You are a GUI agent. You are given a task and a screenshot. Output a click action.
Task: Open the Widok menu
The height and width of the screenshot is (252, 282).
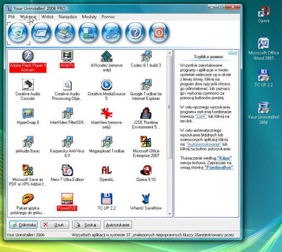coord(47,17)
